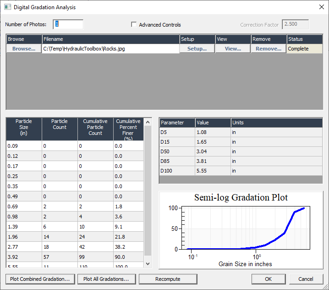
Task: Click the Value column header
Action: pos(213,123)
